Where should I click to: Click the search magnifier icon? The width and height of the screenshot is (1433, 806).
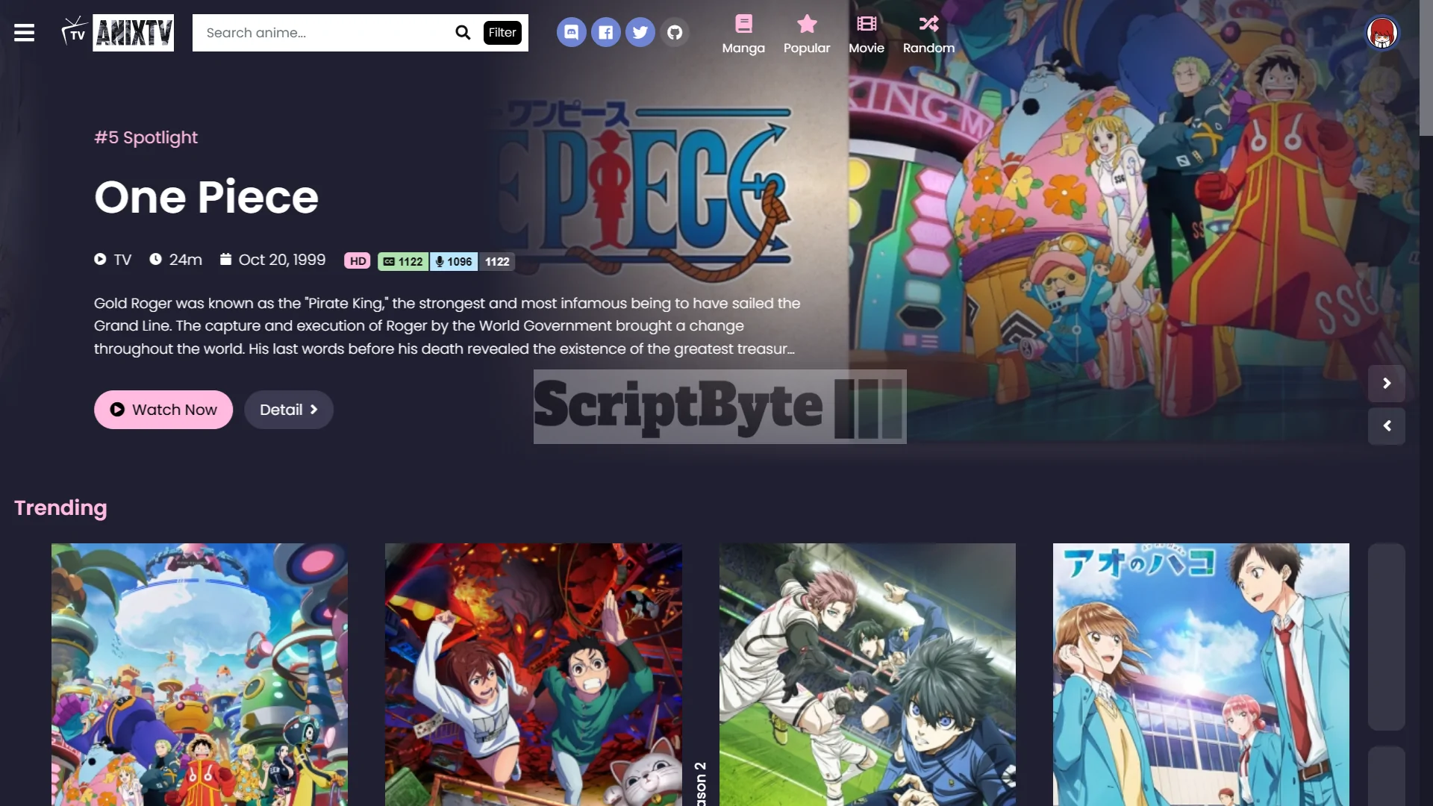(463, 33)
